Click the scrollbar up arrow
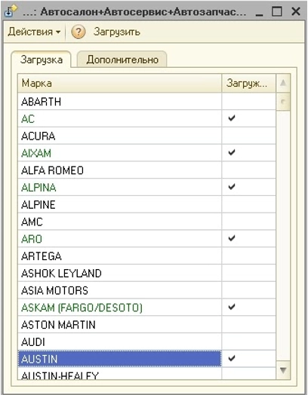308x395 pixels. pos(283,83)
